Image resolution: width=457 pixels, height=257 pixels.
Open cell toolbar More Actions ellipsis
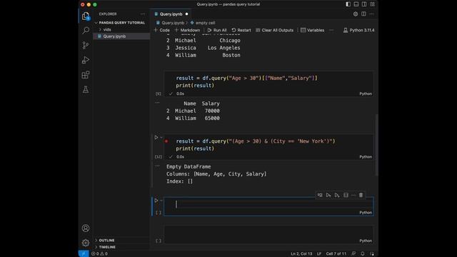click(353, 195)
